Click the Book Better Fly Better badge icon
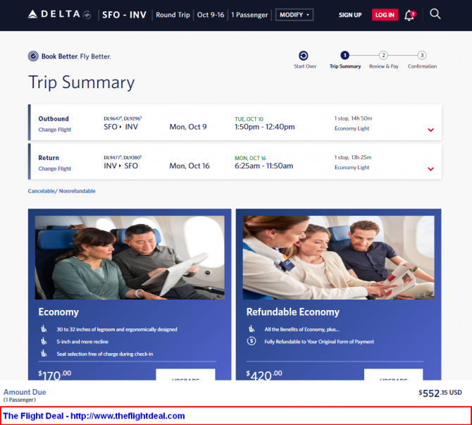The width and height of the screenshot is (472, 425). click(x=33, y=56)
